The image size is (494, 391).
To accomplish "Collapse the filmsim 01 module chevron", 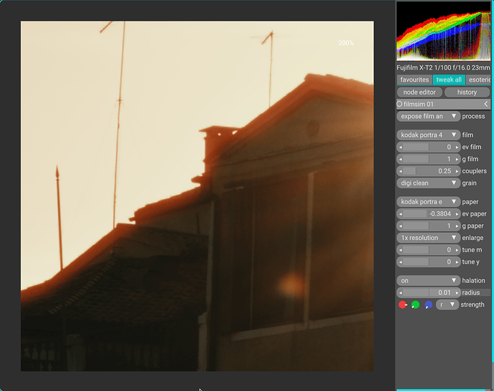I will click(486, 104).
